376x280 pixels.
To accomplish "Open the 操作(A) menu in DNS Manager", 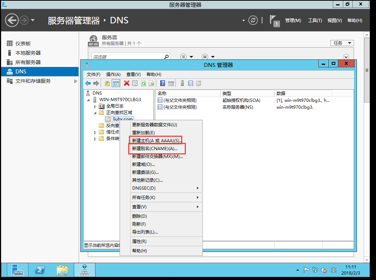I will (x=113, y=74).
